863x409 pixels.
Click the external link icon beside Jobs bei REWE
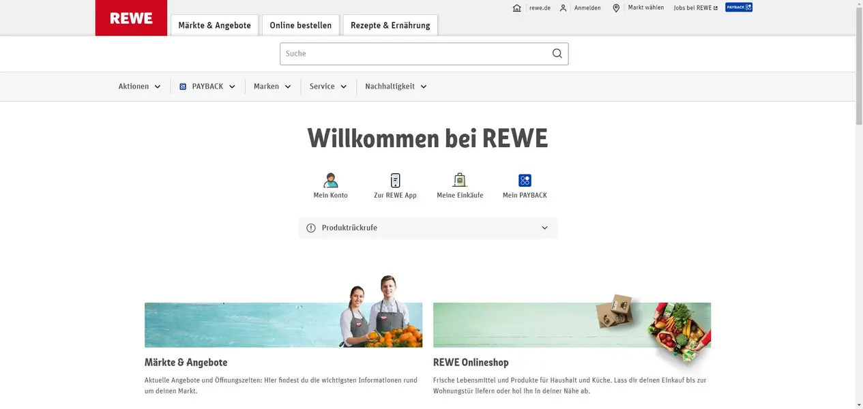(x=716, y=8)
